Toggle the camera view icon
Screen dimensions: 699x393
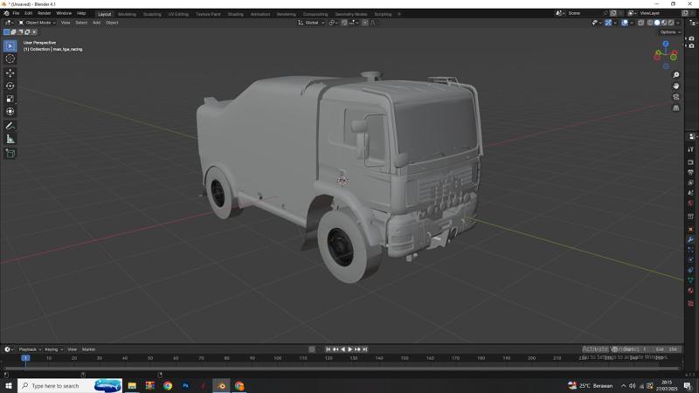(675, 97)
